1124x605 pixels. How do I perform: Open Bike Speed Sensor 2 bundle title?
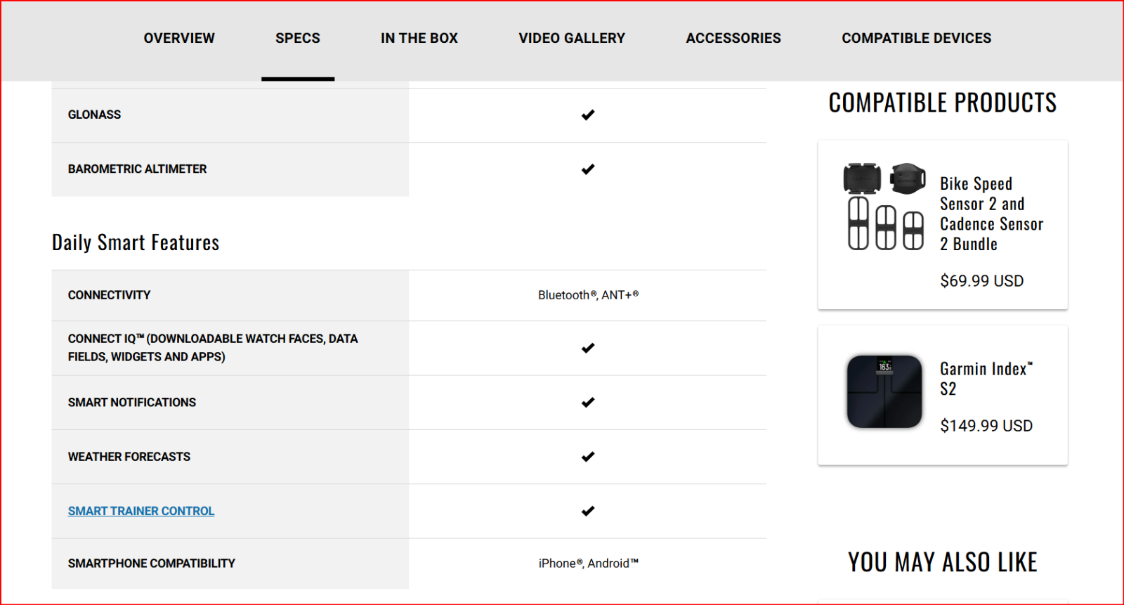click(991, 214)
